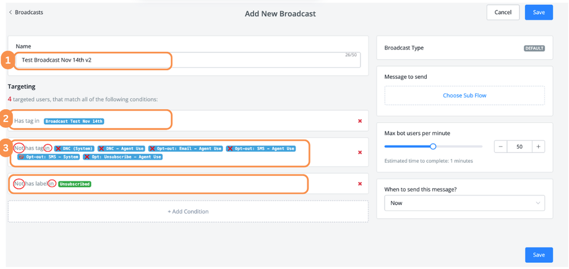This screenshot has height=269, width=569.
Task: Click '+ Add Condition' area
Action: [x=188, y=212]
